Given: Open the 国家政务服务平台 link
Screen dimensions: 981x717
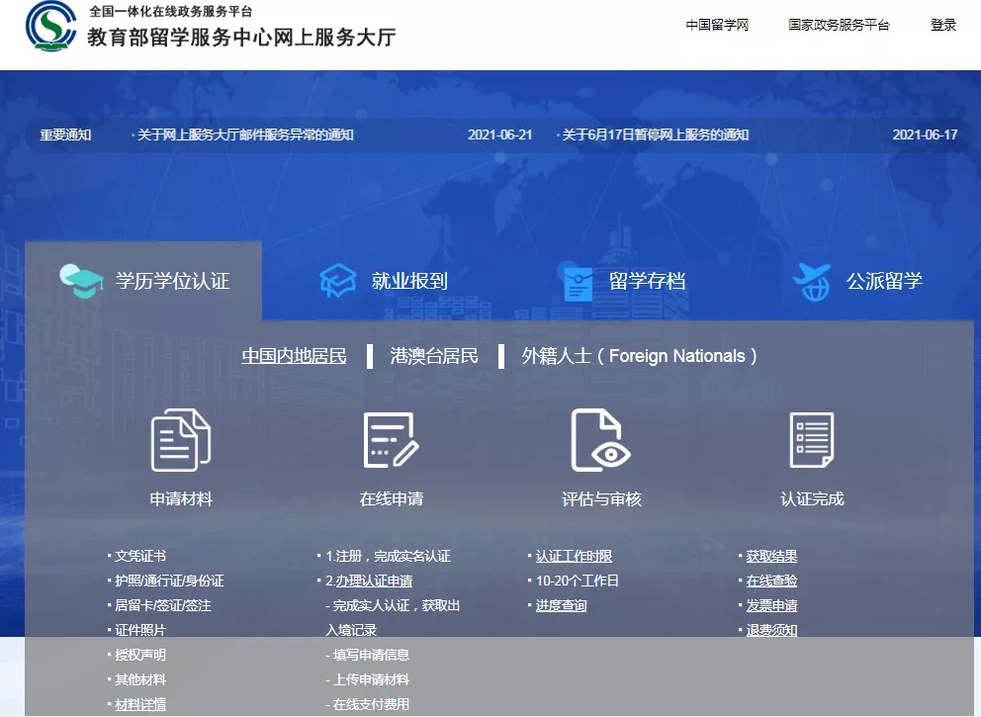Looking at the screenshot, I should point(839,26).
